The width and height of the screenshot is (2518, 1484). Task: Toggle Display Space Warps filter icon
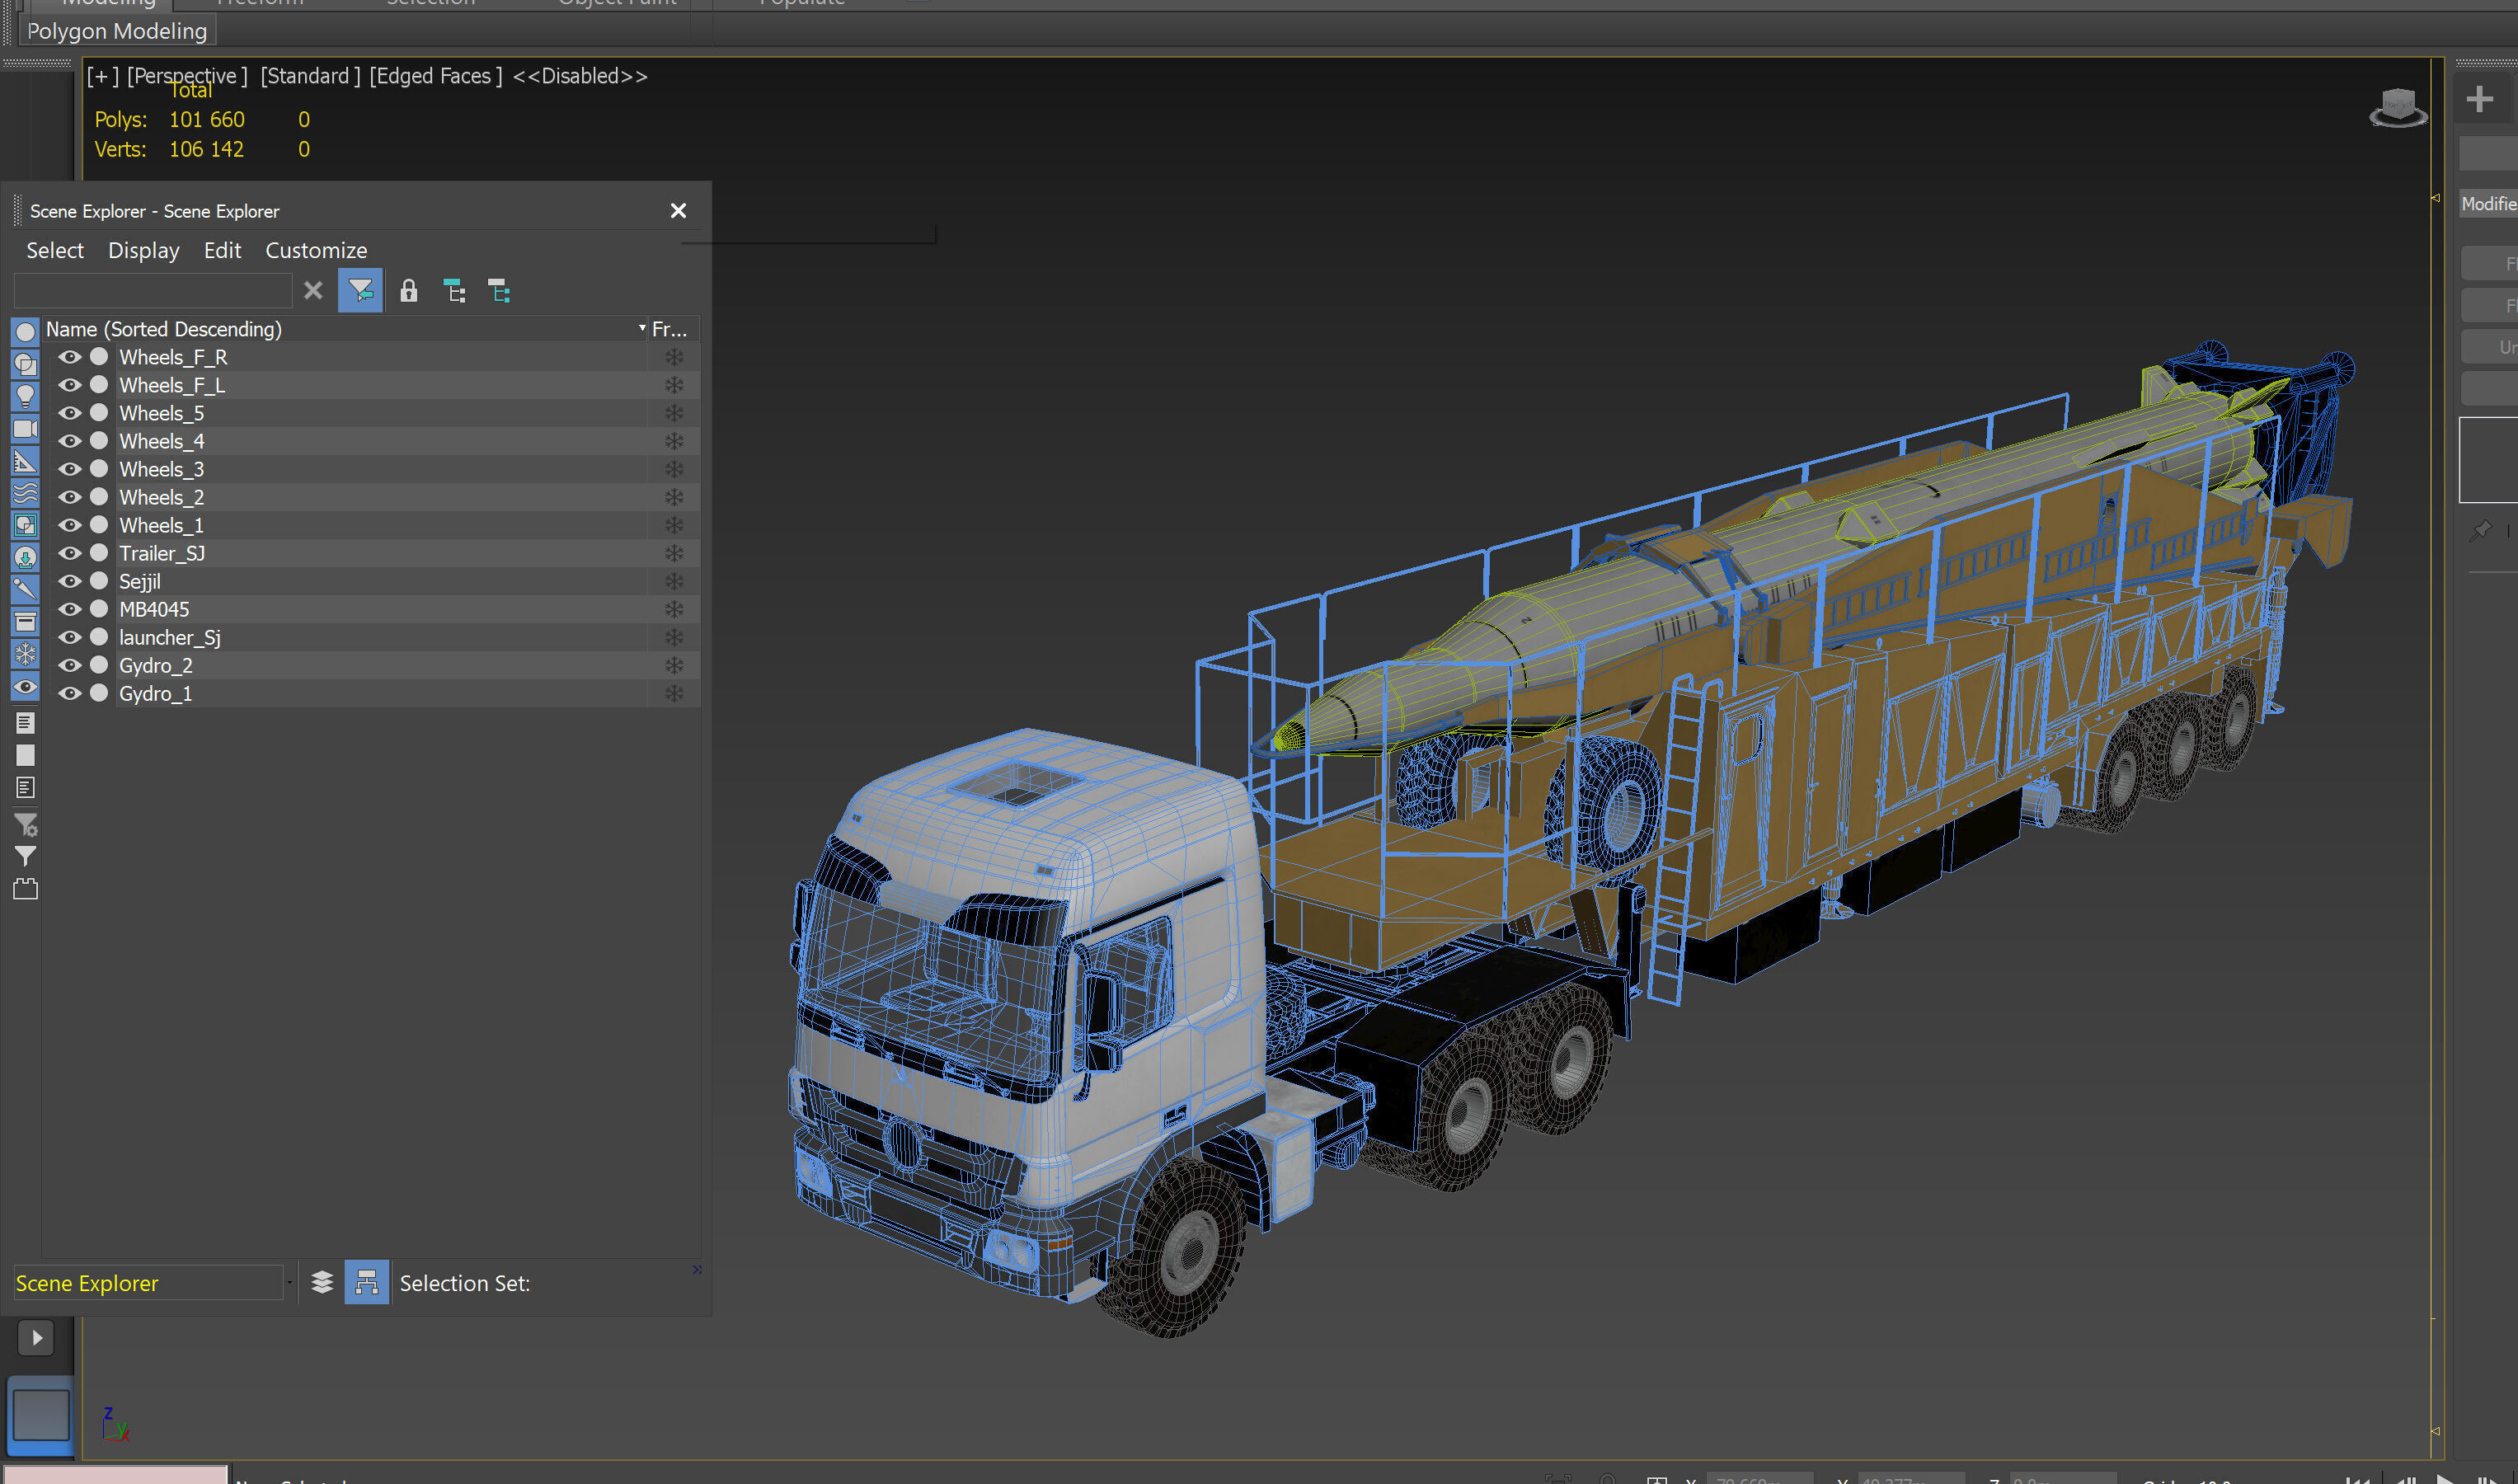[25, 493]
